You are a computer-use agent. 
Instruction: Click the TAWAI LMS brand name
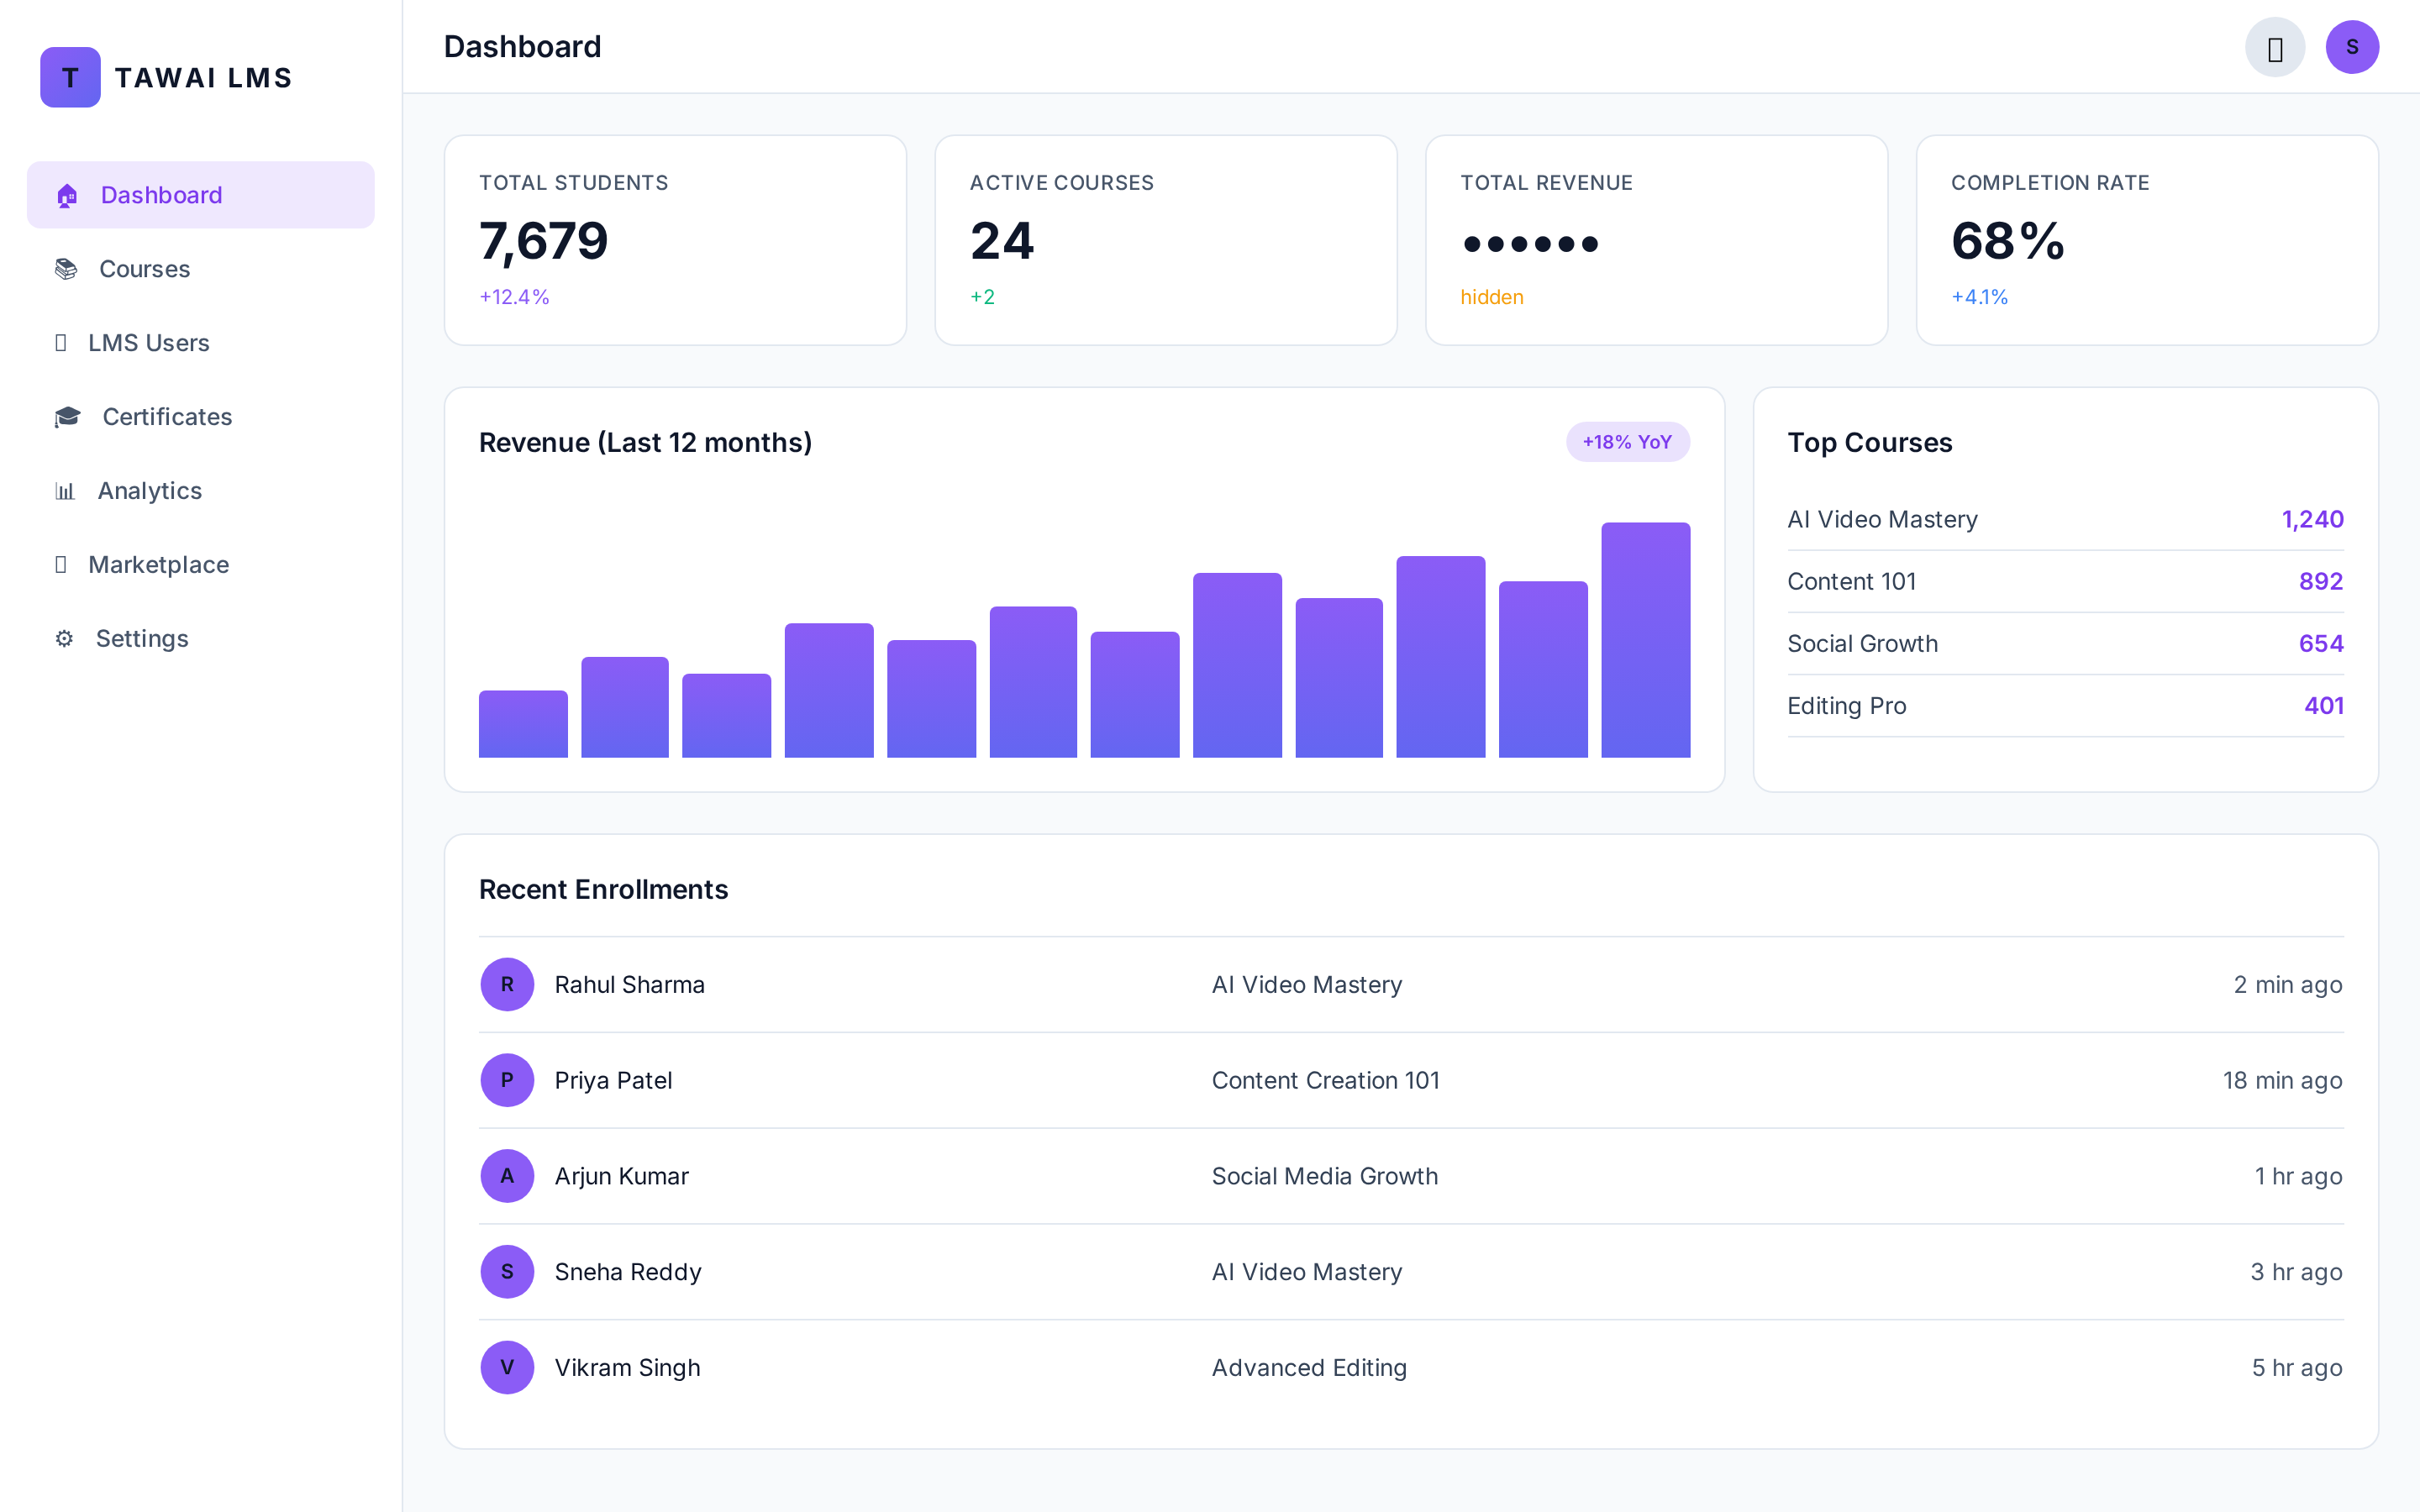click(203, 78)
